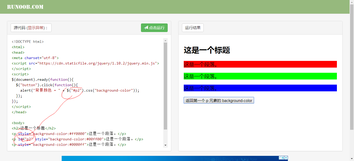Click code line with id="p2" paragraph

click(77, 139)
